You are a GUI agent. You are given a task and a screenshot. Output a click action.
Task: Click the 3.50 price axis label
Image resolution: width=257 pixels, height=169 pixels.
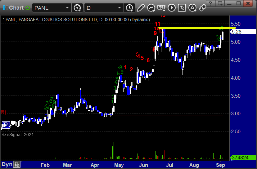tap(236, 96)
